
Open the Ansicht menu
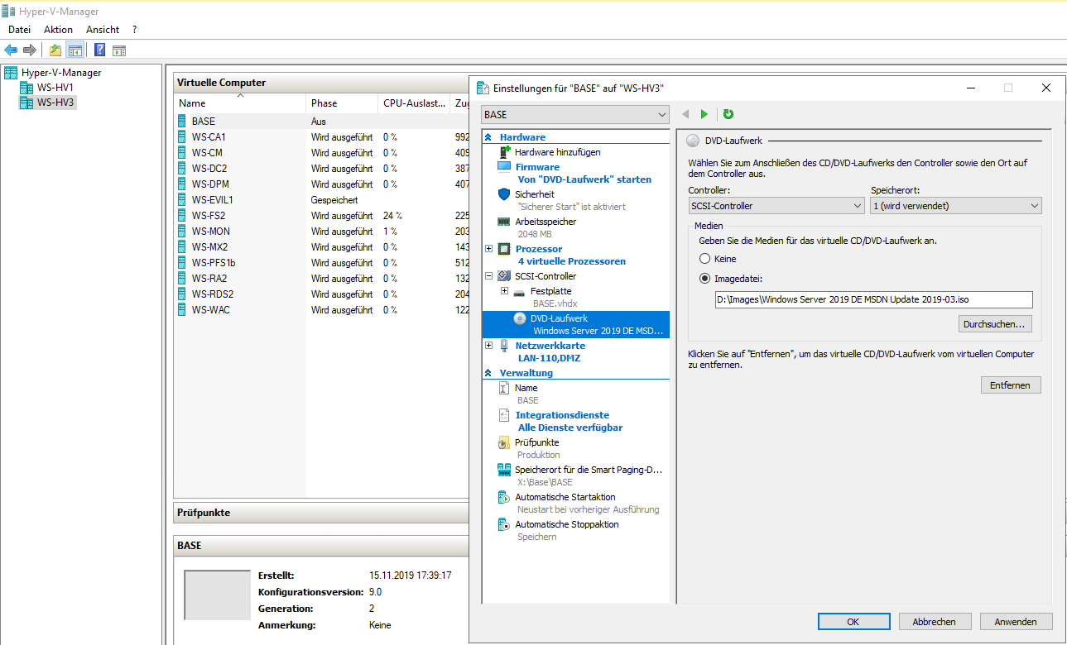(103, 29)
